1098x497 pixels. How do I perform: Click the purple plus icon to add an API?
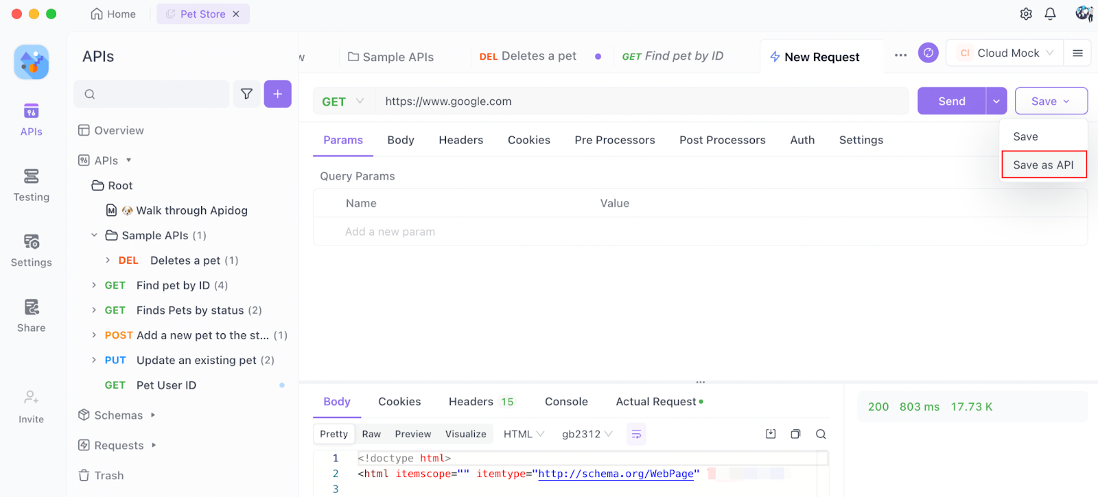point(277,94)
